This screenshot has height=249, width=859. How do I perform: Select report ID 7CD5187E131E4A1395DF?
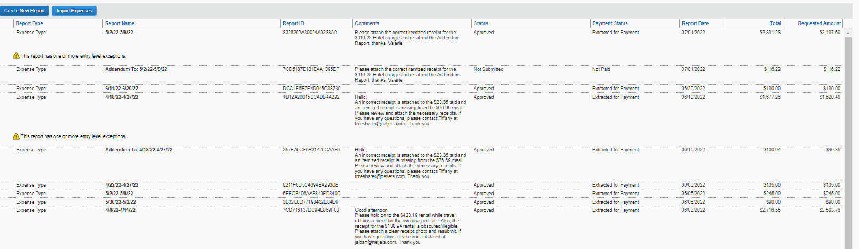click(x=311, y=69)
